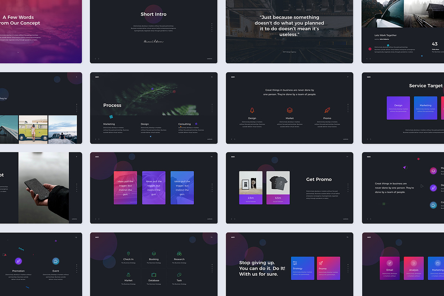Viewport: 444px width, 296px height.
Task: Click the sliders icon on Analysis card
Action: pos(414,263)
